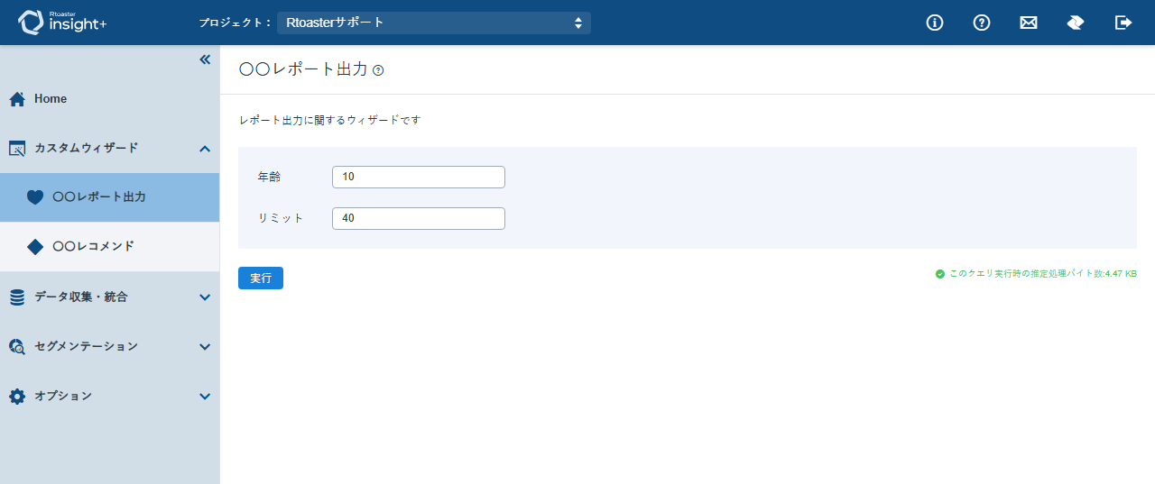The height and width of the screenshot is (484, 1155).
Task: Click the 実行 button
Action: click(261, 279)
